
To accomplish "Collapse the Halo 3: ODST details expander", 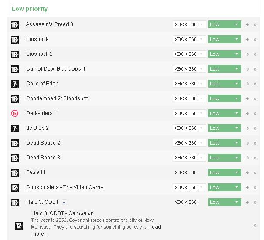I will pyautogui.click(x=64, y=202).
